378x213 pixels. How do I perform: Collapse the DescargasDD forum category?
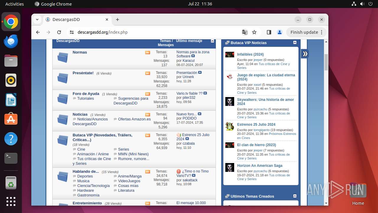tap(212, 41)
